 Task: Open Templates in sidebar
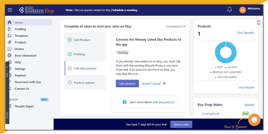tap(21, 36)
